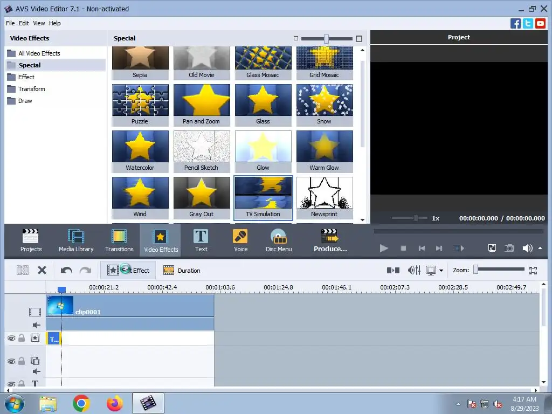This screenshot has height=414, width=552.
Task: Toggle lock on the effects track
Action: point(22,338)
